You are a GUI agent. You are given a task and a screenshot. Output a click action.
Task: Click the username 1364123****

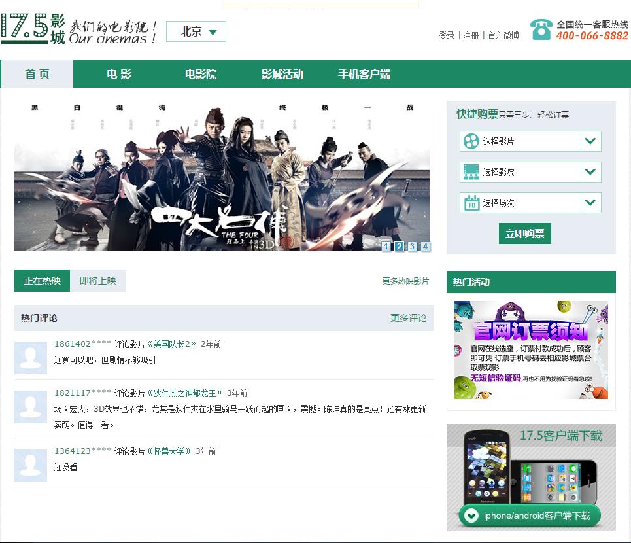tap(83, 451)
